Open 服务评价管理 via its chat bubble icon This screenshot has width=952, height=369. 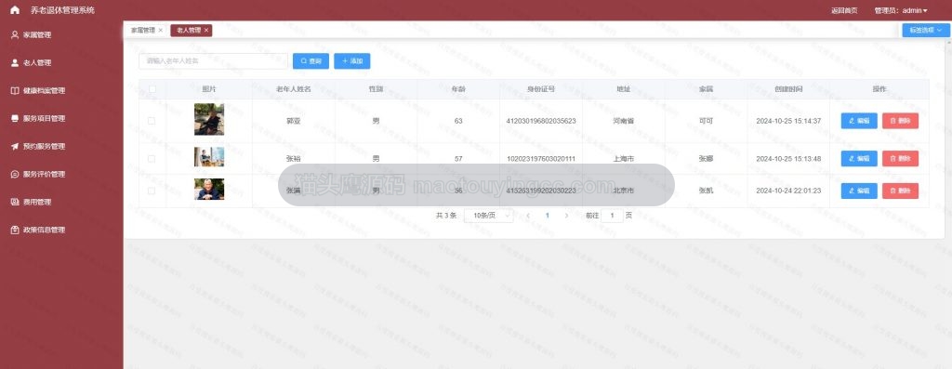point(15,174)
